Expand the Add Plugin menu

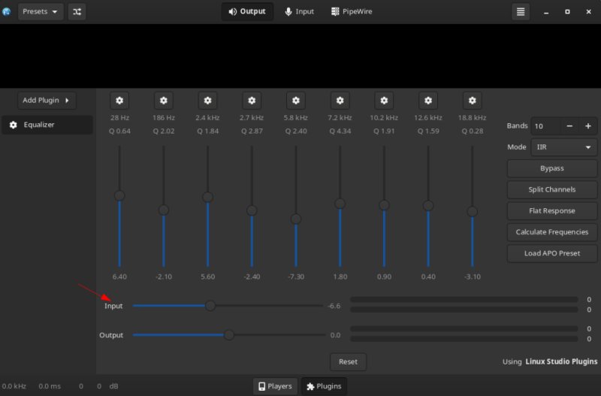click(x=47, y=101)
